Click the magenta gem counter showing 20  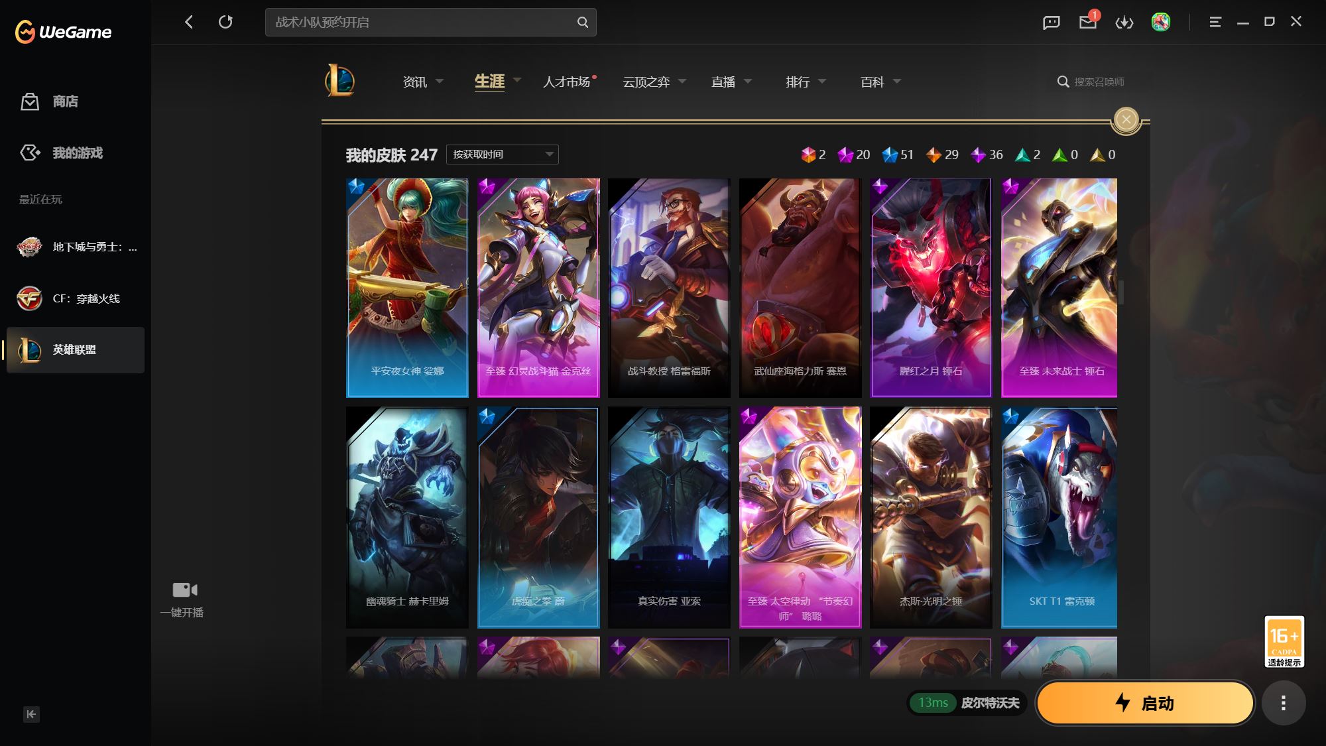[854, 155]
